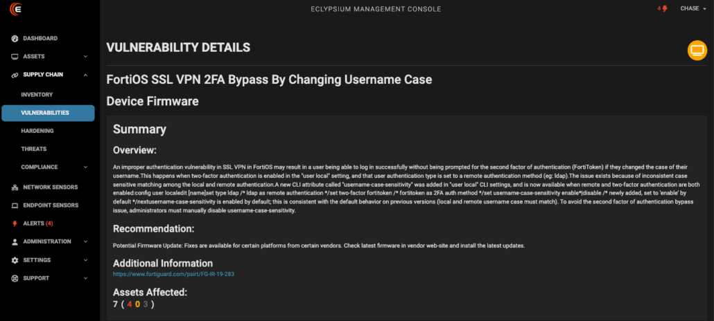Click the Alerts lightning bolt icon

[15, 223]
